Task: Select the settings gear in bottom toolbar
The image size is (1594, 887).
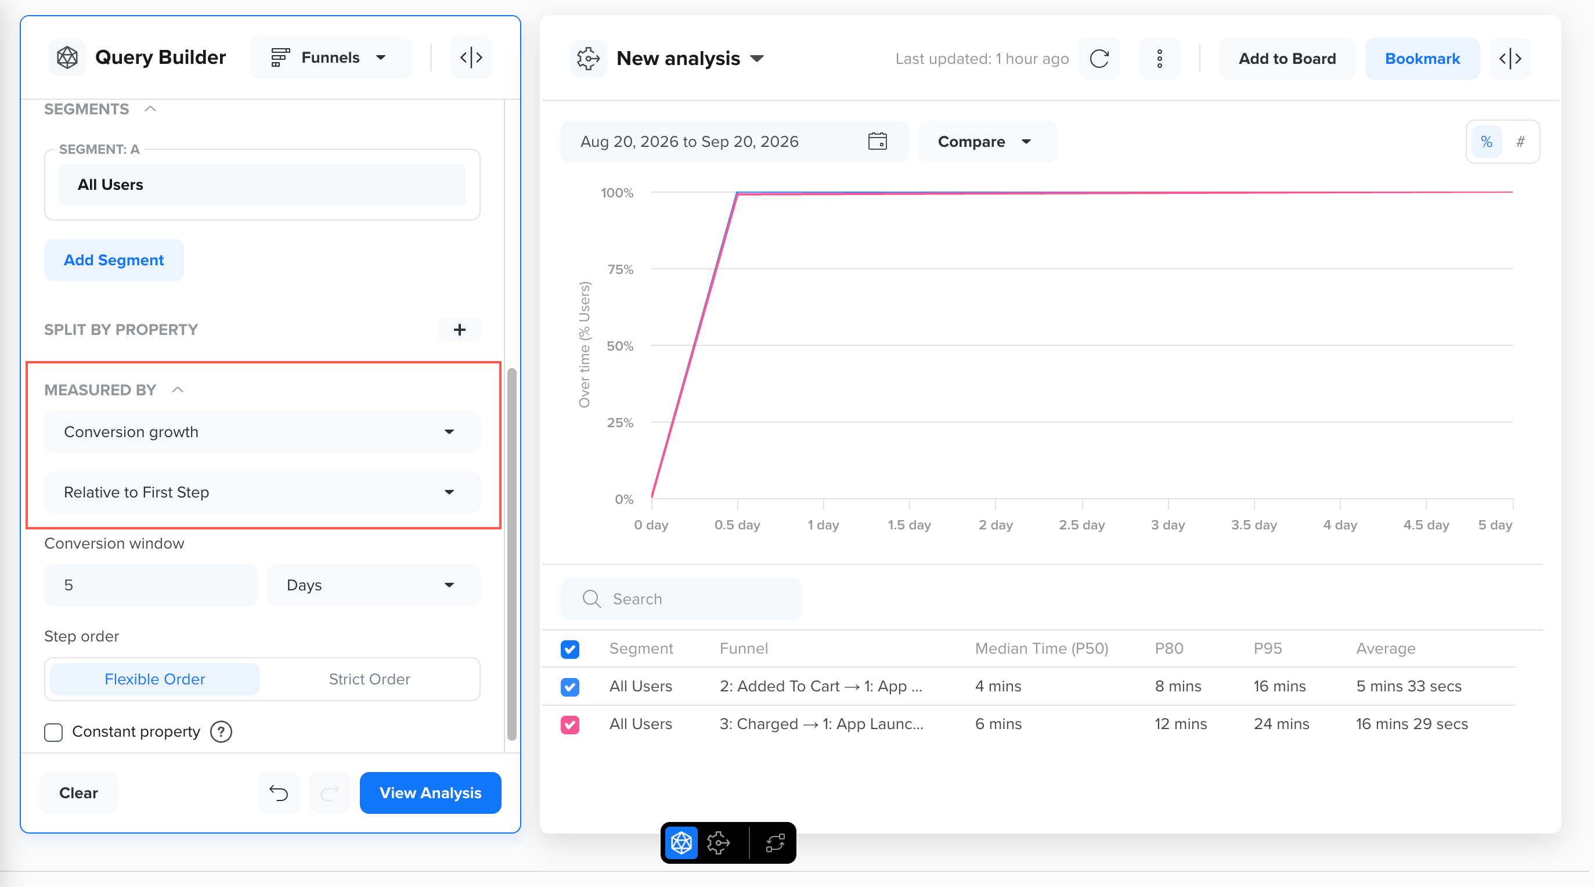Action: 719,843
